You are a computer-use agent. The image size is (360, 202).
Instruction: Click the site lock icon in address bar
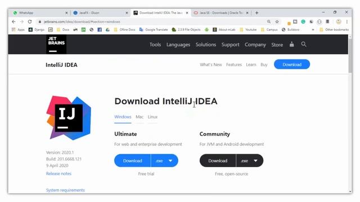tap(40, 21)
